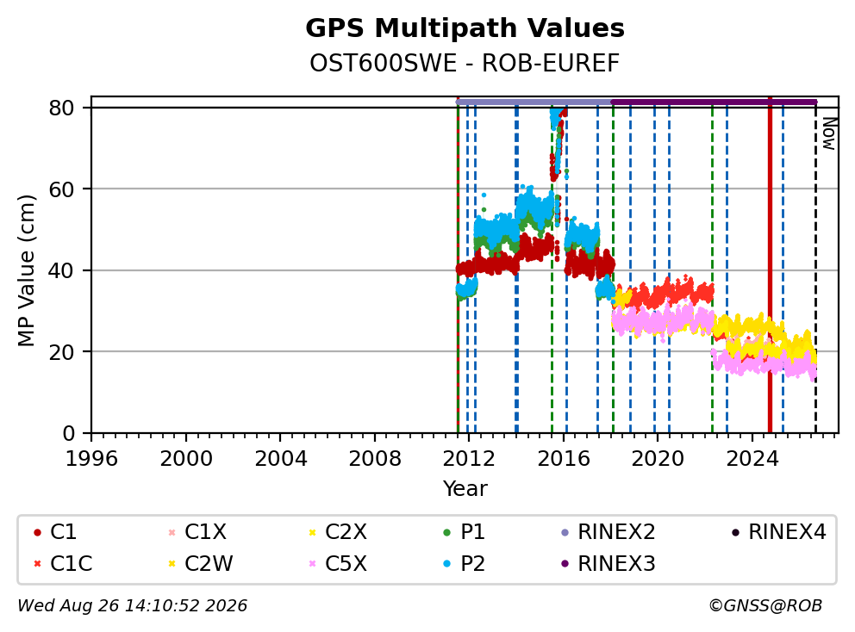
Task: Click the GPS Multipath Values title
Action: (x=465, y=28)
